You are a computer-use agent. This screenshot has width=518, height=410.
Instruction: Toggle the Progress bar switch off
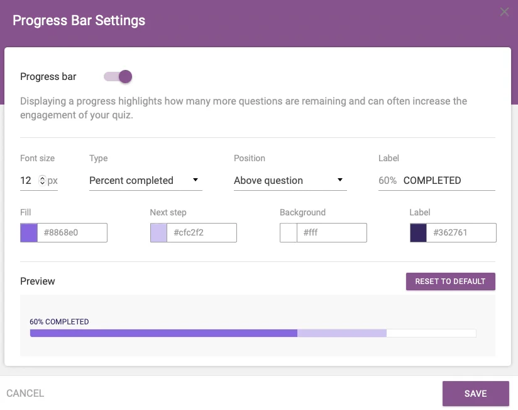pos(118,77)
